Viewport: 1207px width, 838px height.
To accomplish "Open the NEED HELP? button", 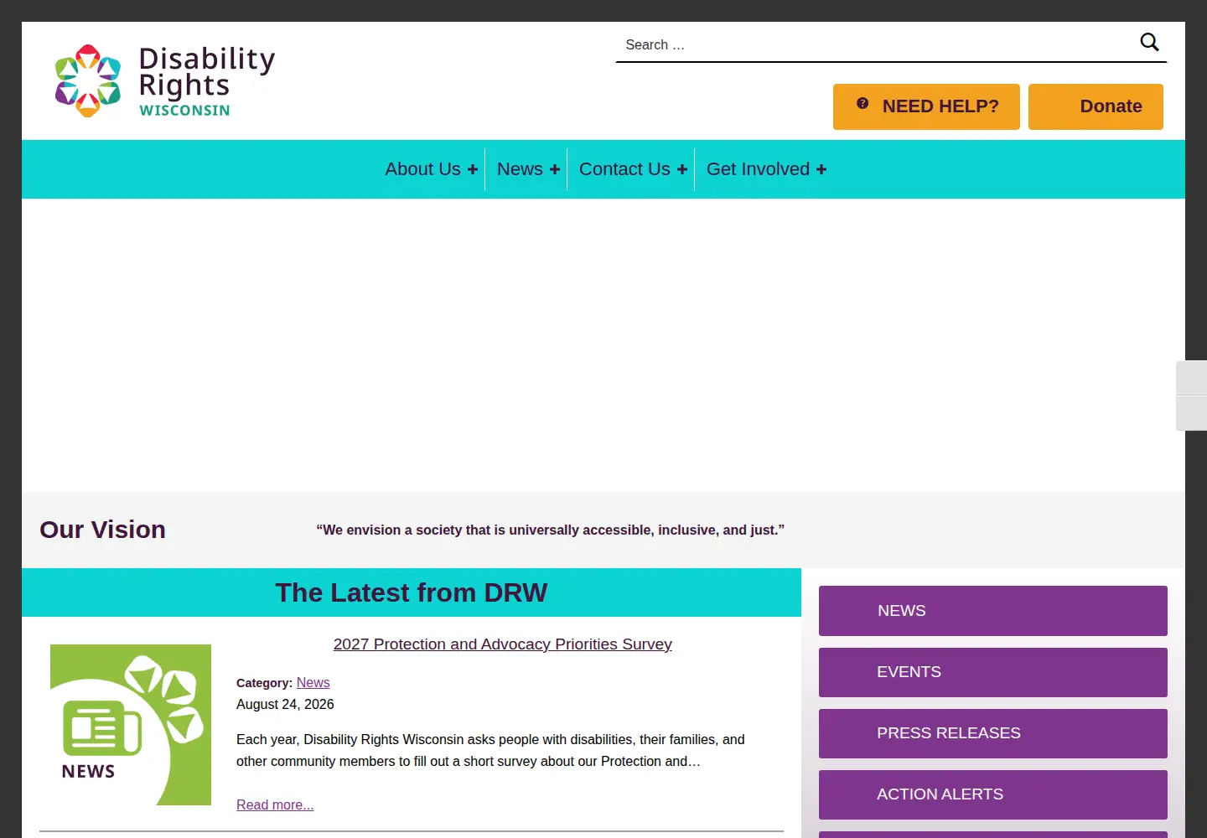I will [926, 106].
